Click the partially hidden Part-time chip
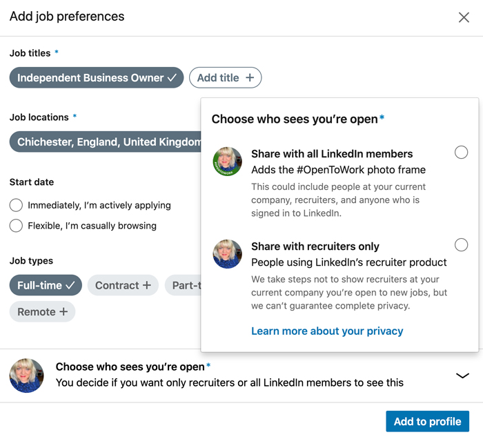Viewport: 483px width, 437px height. (184, 285)
